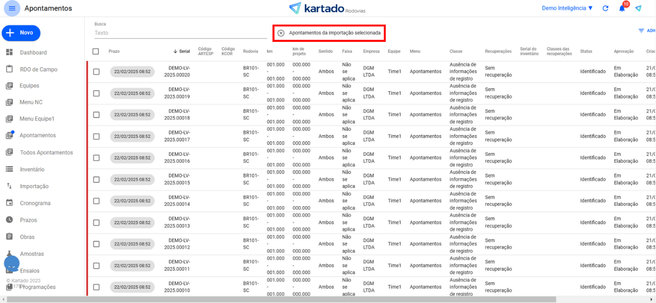Go to Inventário in sidebar

(32, 169)
